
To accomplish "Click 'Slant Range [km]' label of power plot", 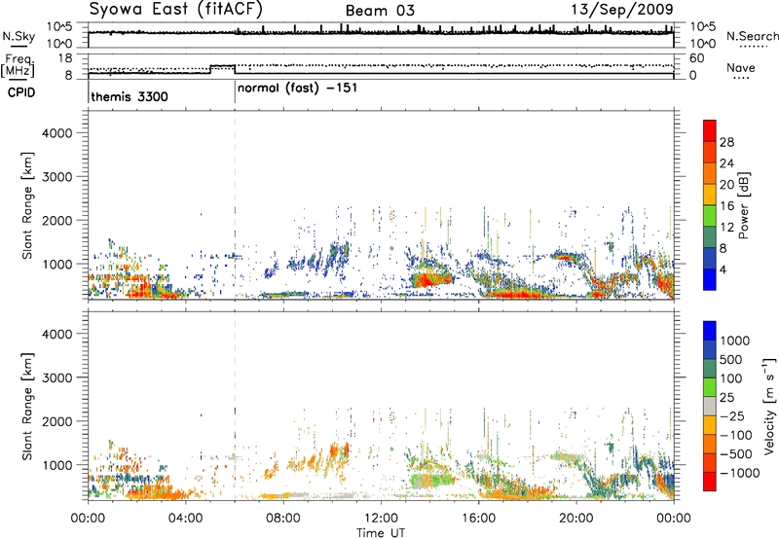I will [x=27, y=205].
